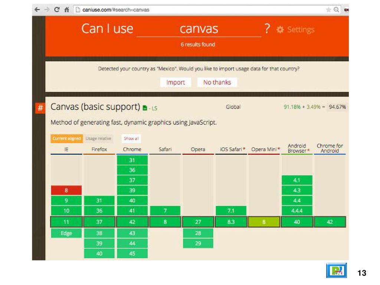Screen dimensions: 380x285
Task: Click the zoom magnifier icon in address bar
Action: (x=336, y=10)
